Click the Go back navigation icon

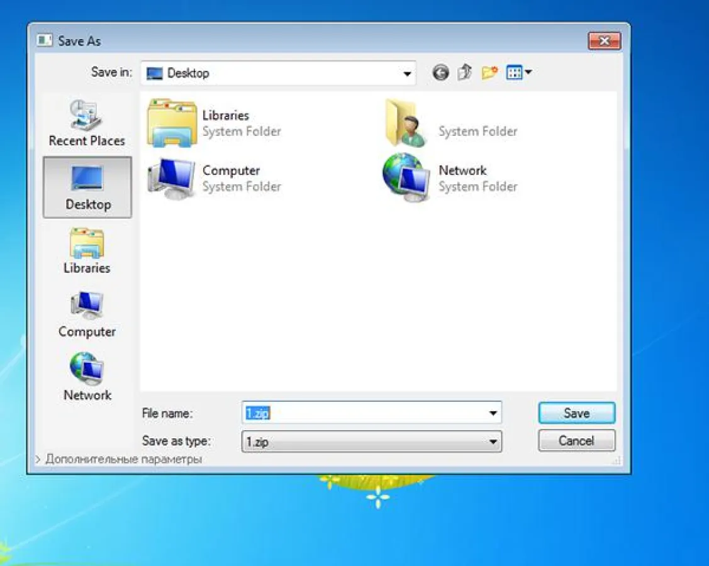440,73
